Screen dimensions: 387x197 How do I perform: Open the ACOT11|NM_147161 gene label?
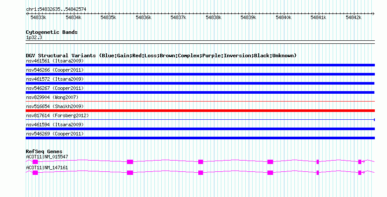coord(47,167)
